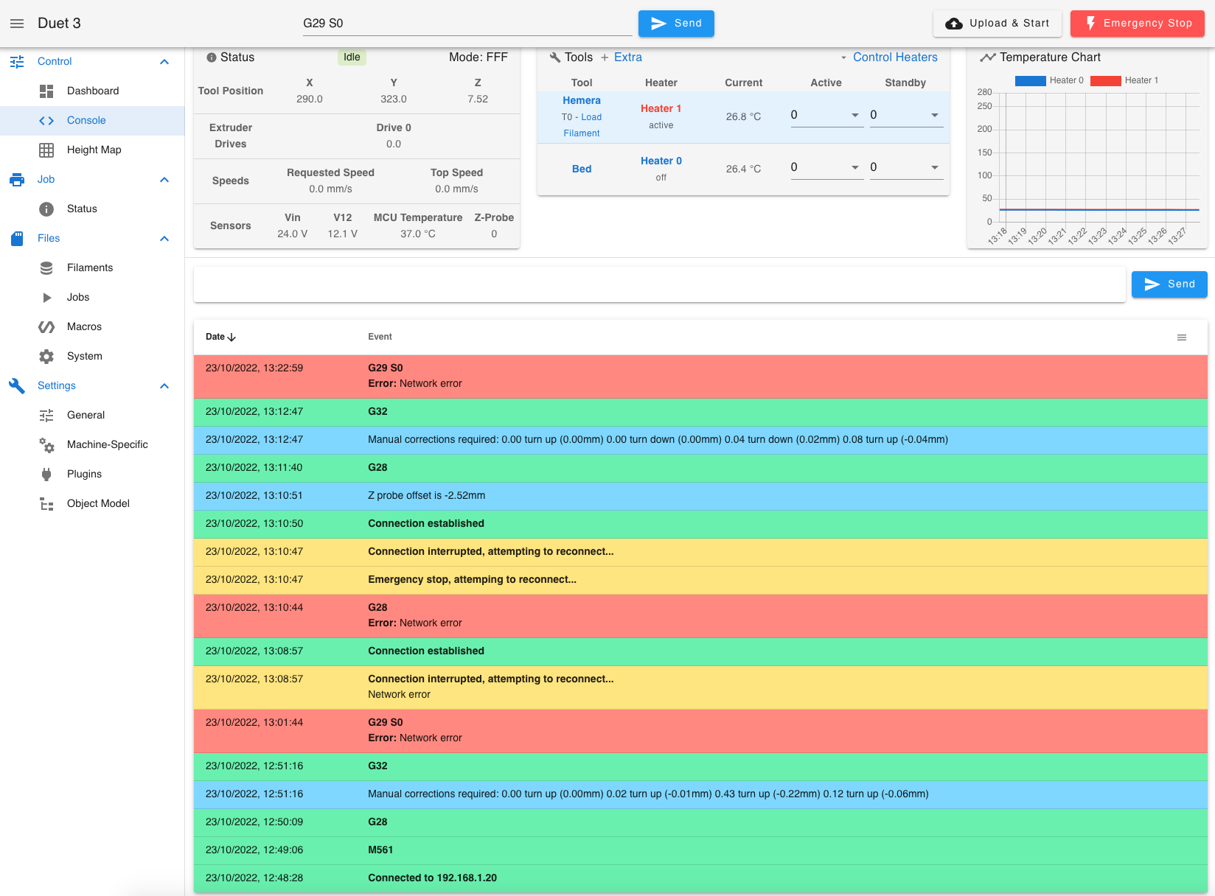Click the Bed link
The height and width of the screenshot is (896, 1215).
point(582,169)
